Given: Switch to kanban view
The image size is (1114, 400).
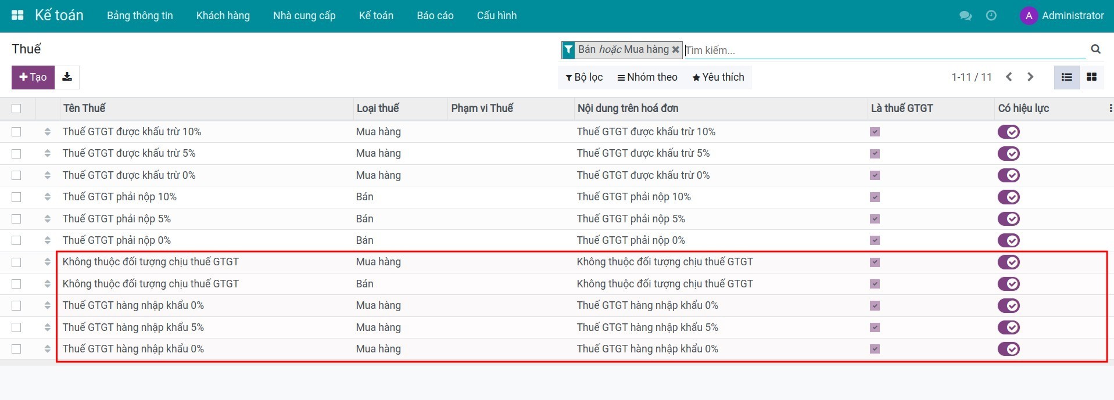Looking at the screenshot, I should (x=1091, y=77).
